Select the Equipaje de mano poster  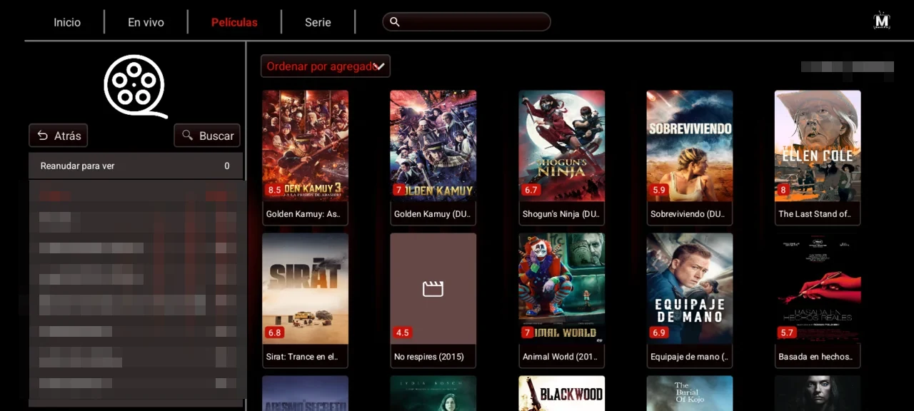[690, 288]
